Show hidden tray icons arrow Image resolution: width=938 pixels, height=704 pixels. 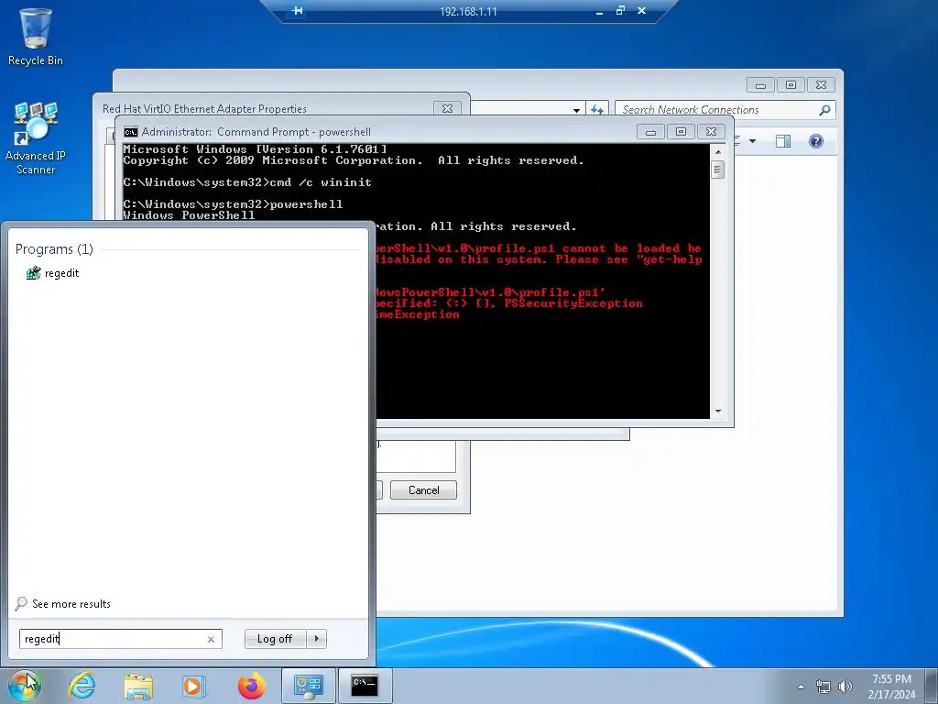pos(801,687)
